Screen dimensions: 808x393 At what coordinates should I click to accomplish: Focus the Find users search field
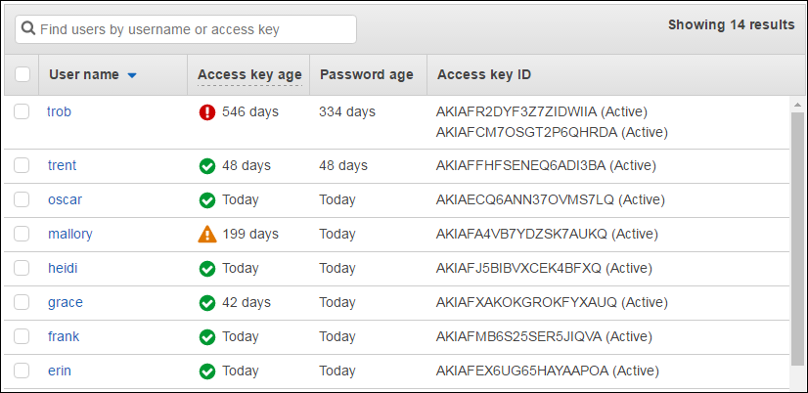194,29
